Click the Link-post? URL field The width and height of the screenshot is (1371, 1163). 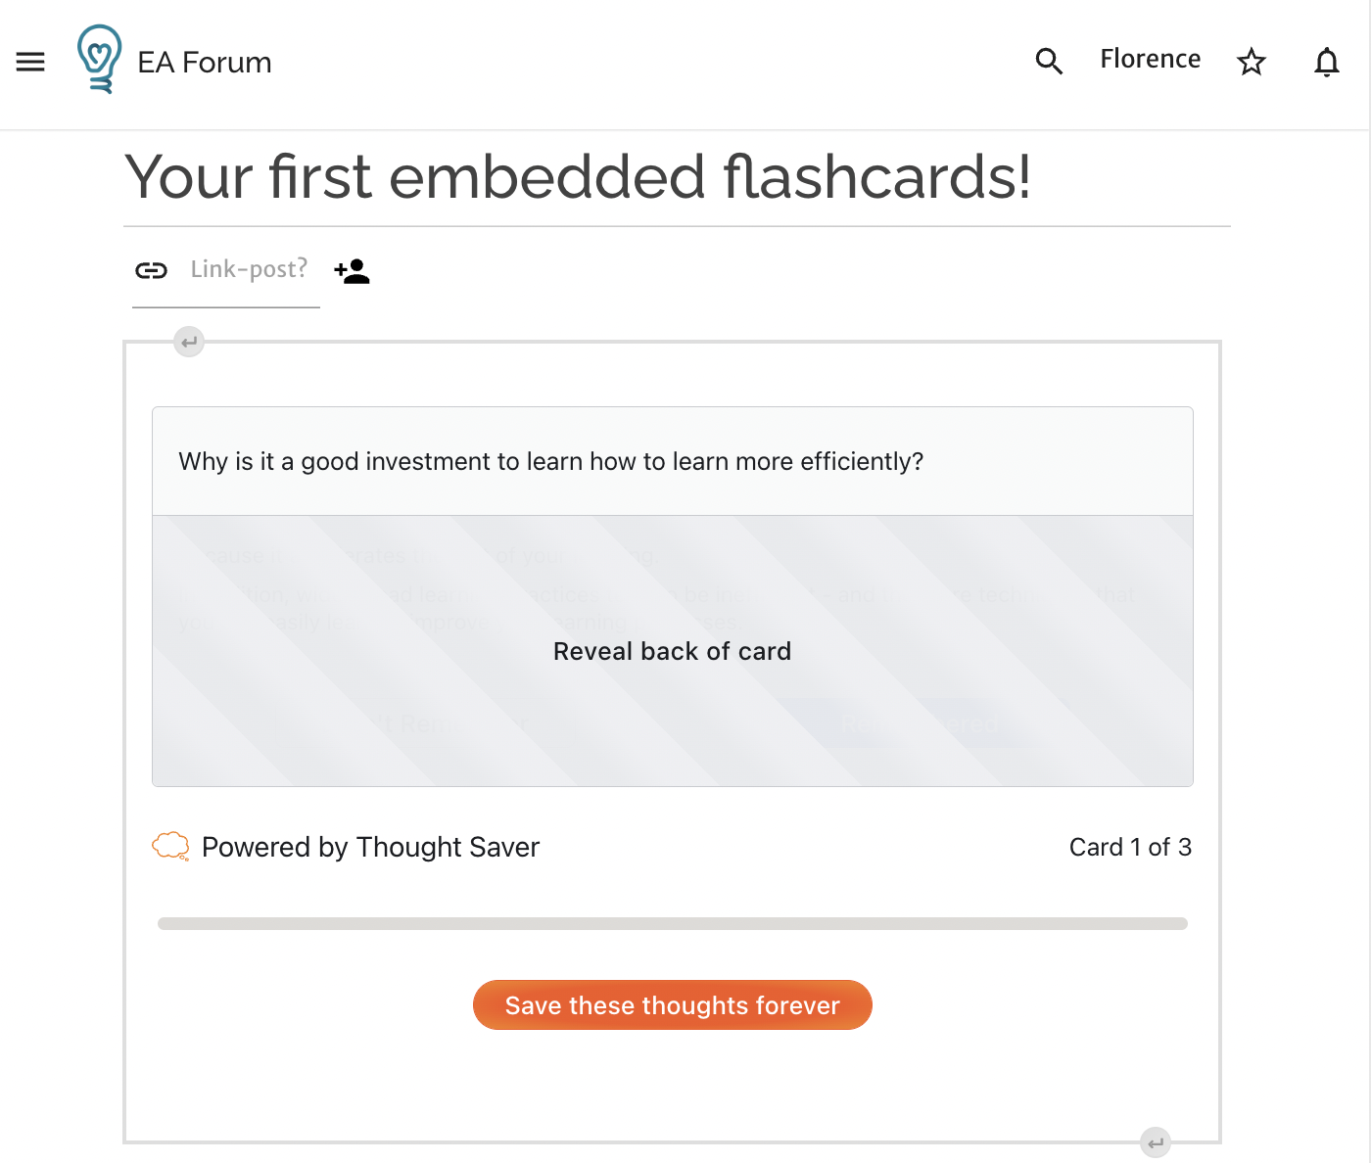[249, 269]
